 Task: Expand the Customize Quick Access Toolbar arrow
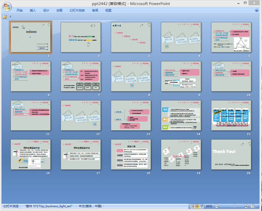coord(10,17)
